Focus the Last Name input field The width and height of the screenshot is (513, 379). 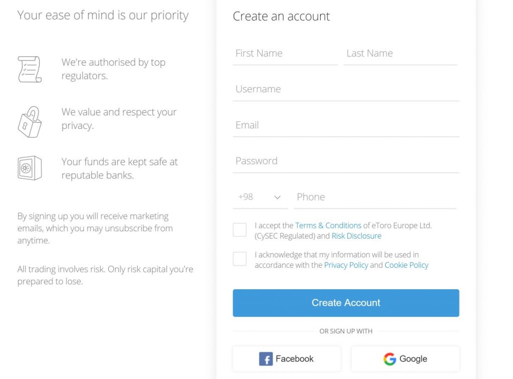[x=400, y=53]
